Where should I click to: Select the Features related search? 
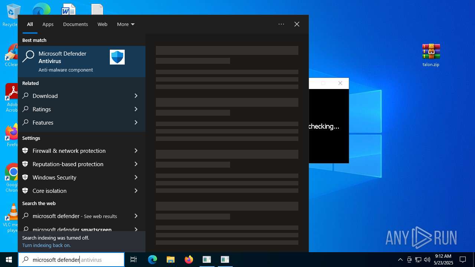pyautogui.click(x=76, y=122)
